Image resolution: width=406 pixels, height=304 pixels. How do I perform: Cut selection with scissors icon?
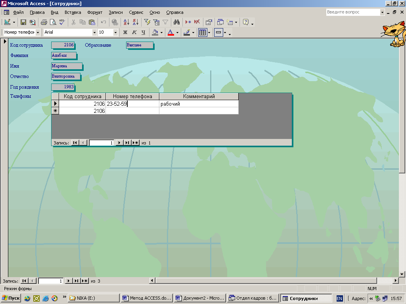(x=73, y=22)
